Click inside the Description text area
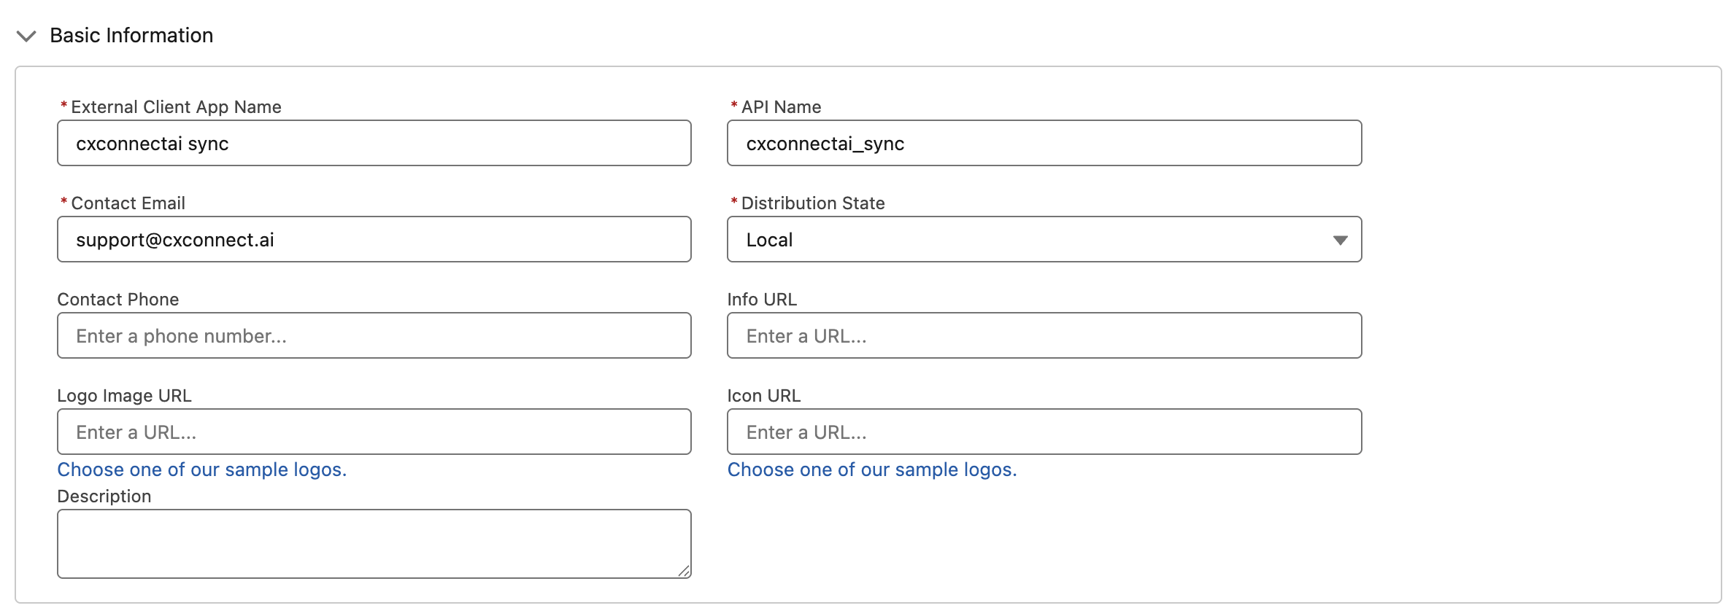The image size is (1731, 608). [374, 544]
